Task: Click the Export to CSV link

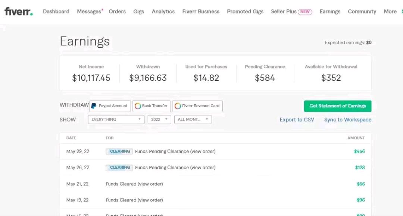Action: coord(297,120)
